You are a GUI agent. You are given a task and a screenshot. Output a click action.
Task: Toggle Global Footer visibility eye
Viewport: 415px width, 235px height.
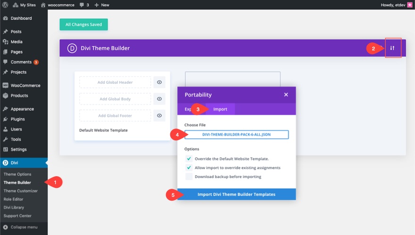pyautogui.click(x=159, y=115)
